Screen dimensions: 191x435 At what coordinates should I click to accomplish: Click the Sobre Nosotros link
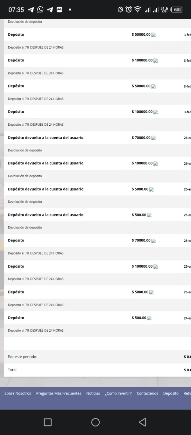pos(18,393)
